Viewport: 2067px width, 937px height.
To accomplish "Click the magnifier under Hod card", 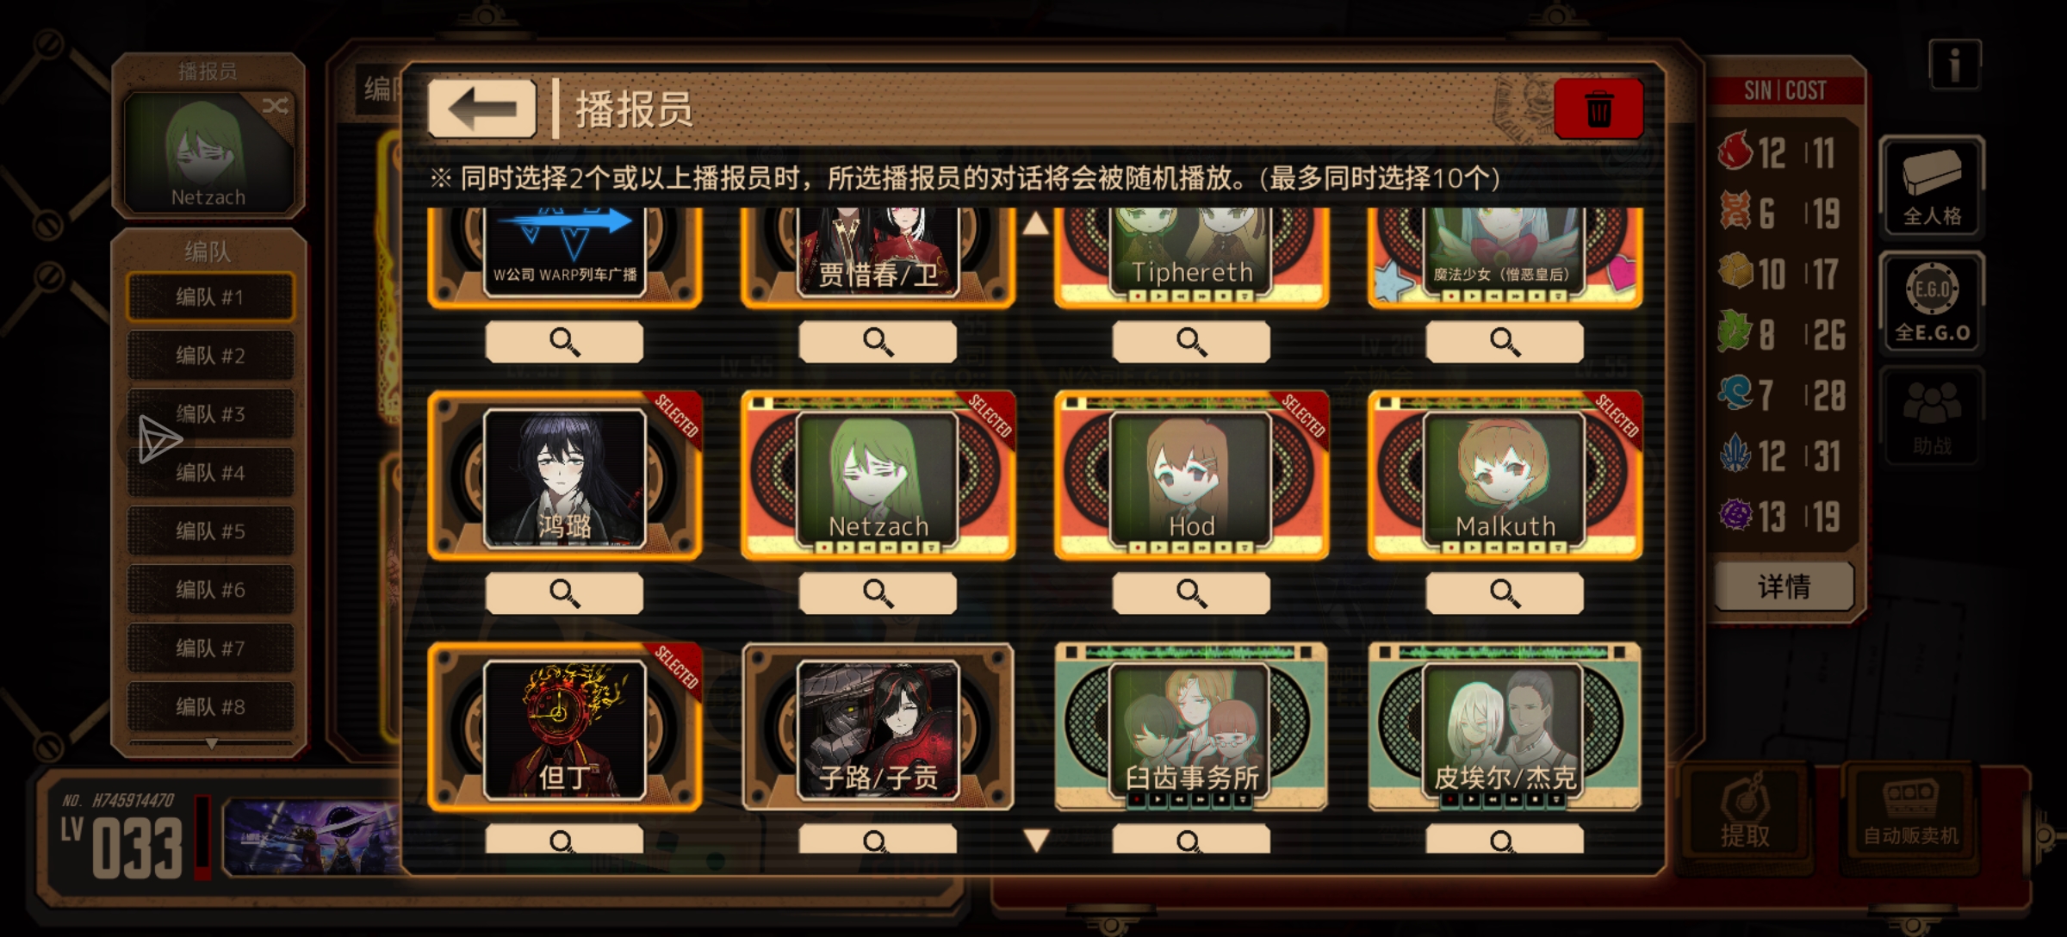I will tap(1191, 593).
